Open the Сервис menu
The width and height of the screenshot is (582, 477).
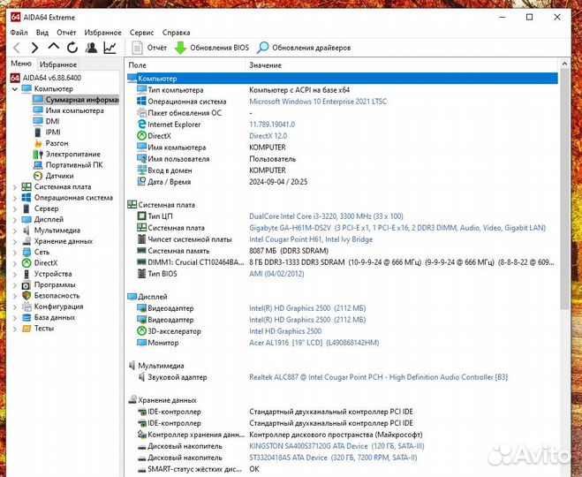[141, 33]
